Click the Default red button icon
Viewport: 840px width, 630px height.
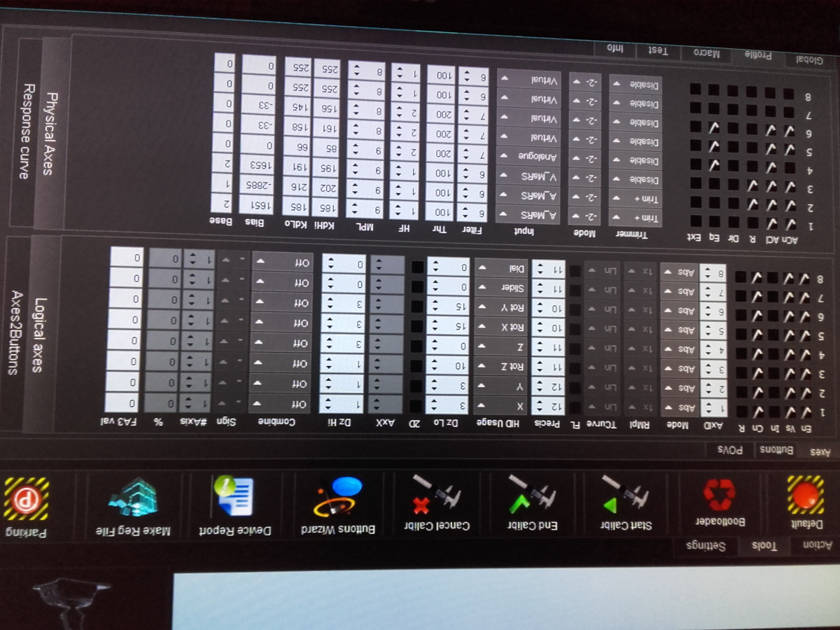coord(806,496)
